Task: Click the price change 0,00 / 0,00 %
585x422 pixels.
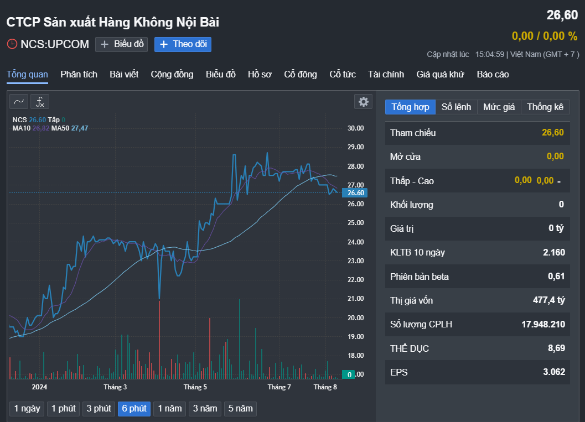Action: tap(545, 36)
